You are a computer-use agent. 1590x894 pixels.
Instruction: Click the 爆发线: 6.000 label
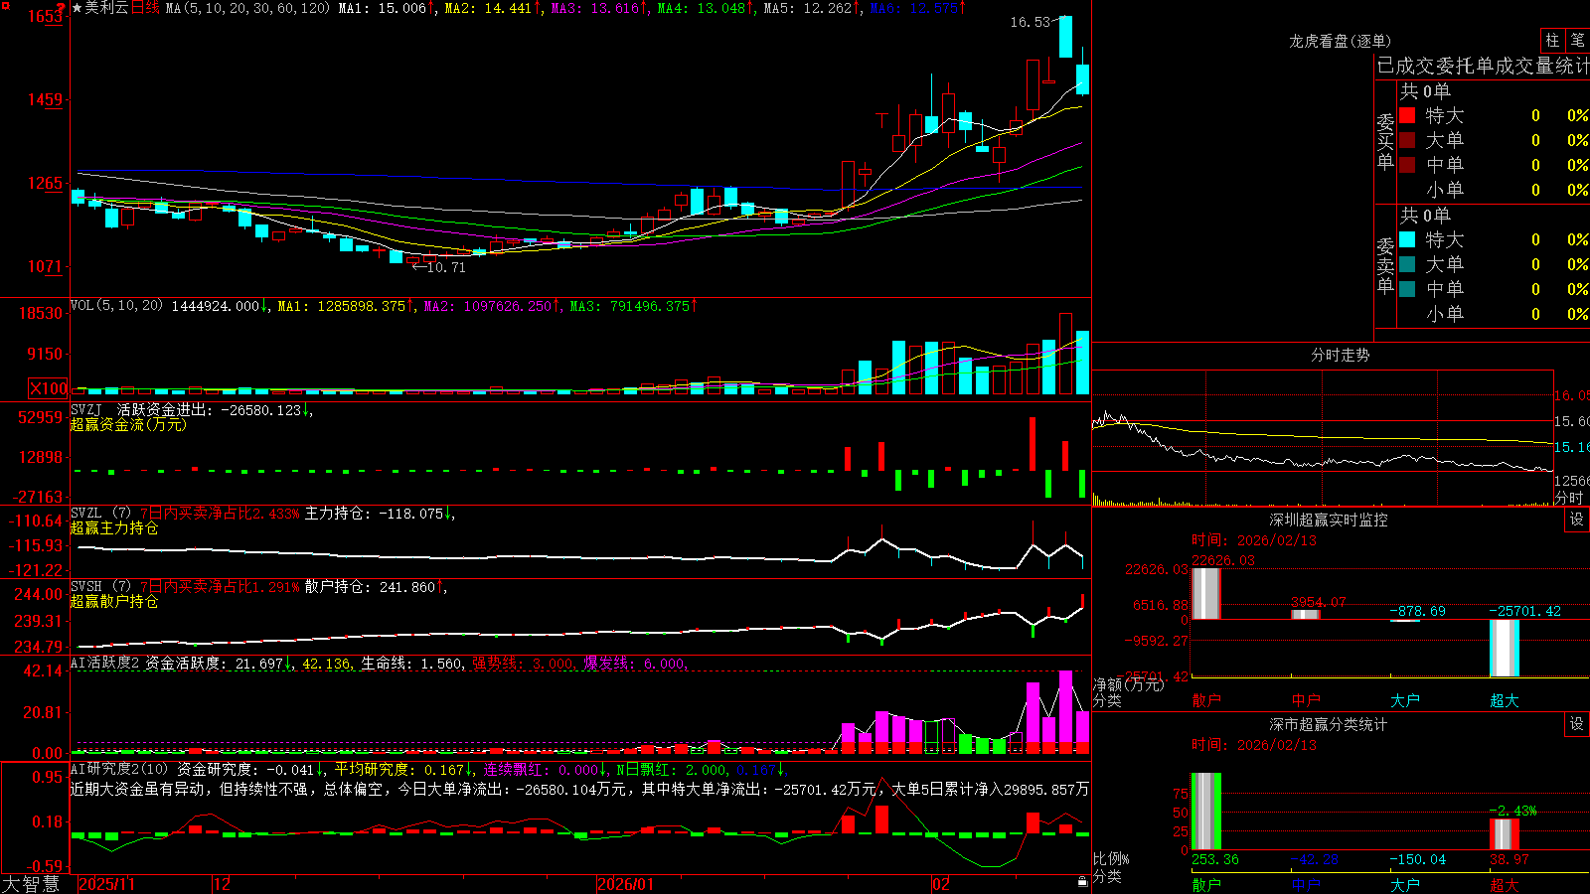635,663
